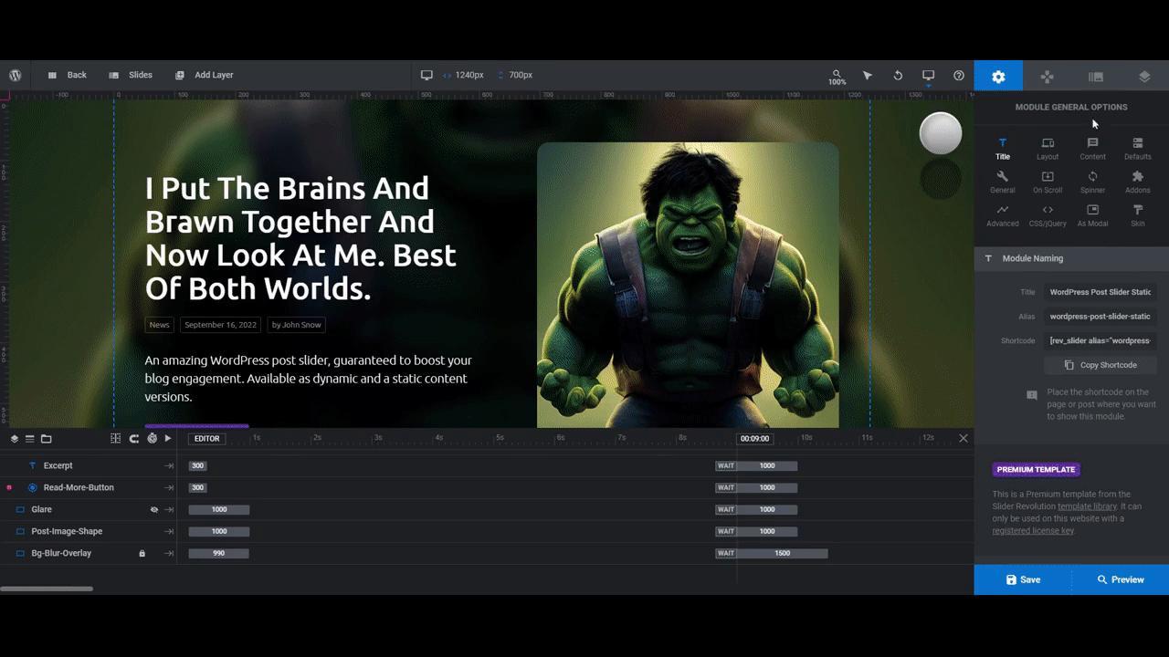1169x657 pixels.
Task: Open the CSS/jQuery settings
Action: (1048, 215)
